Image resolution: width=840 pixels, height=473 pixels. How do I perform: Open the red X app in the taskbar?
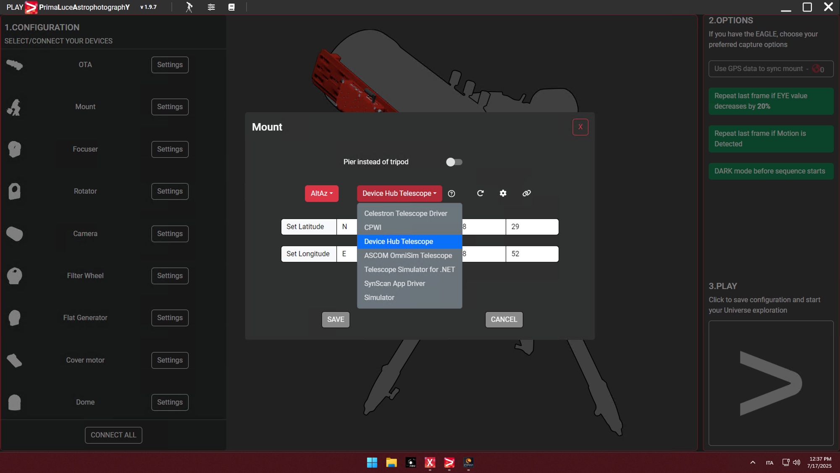[430, 462]
